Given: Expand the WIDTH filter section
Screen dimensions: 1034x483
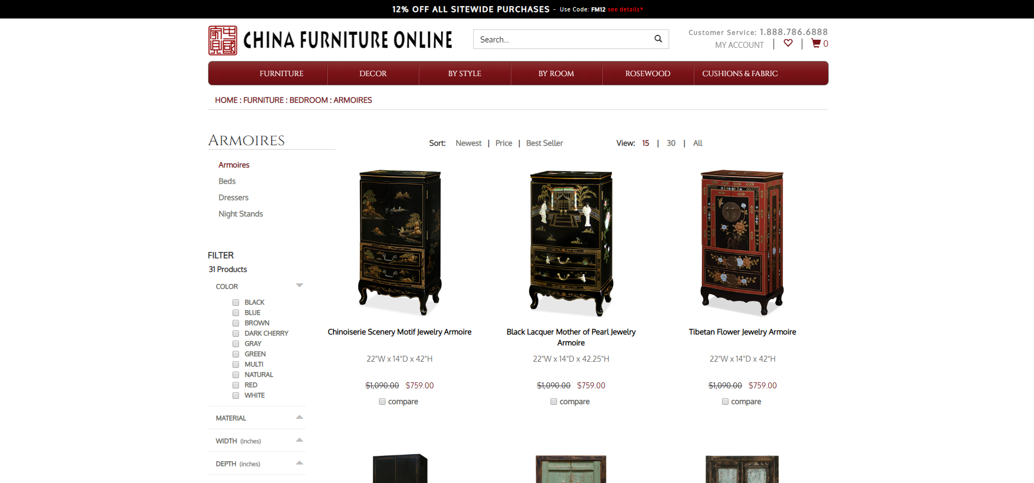Looking at the screenshot, I should click(x=299, y=440).
